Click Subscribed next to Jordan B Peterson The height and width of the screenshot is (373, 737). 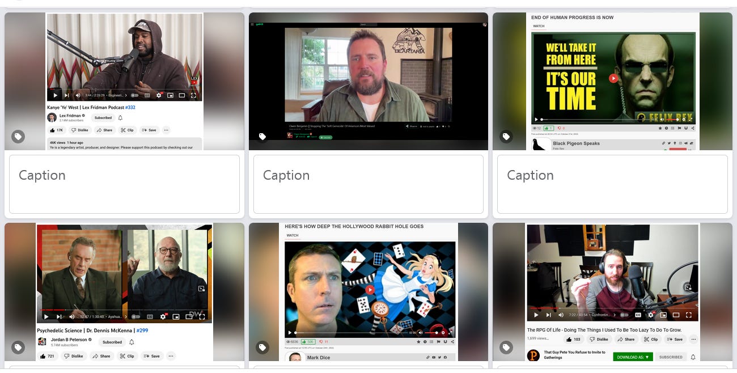point(112,342)
